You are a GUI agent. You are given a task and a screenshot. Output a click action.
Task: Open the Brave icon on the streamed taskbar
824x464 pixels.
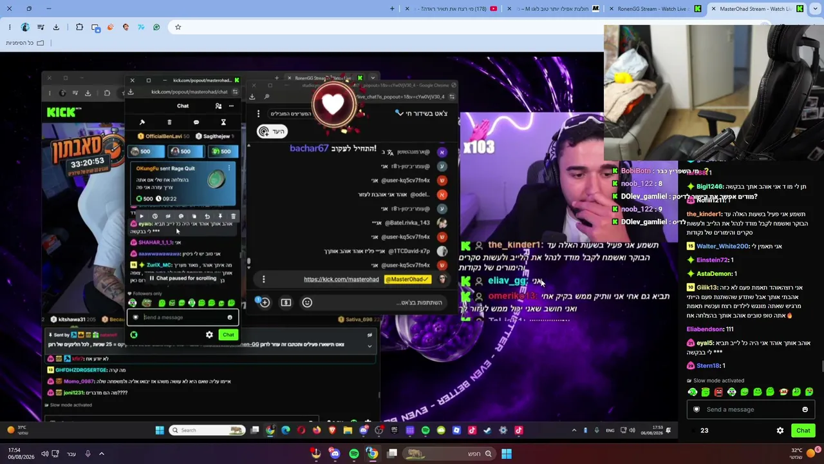click(332, 430)
